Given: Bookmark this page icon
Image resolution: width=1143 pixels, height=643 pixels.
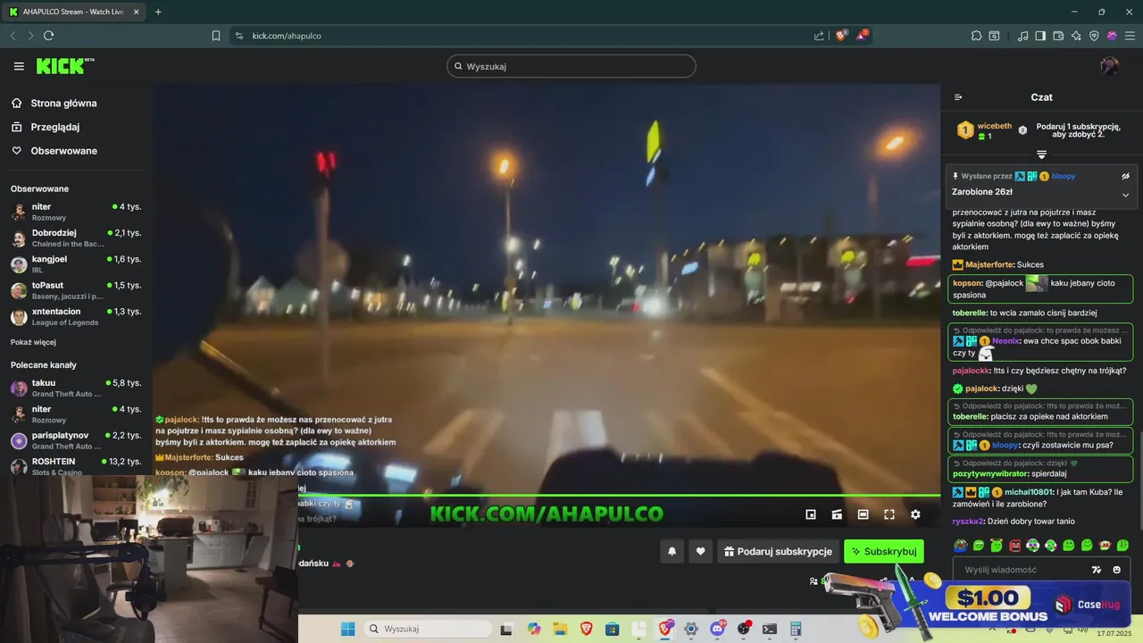Looking at the screenshot, I should point(216,36).
